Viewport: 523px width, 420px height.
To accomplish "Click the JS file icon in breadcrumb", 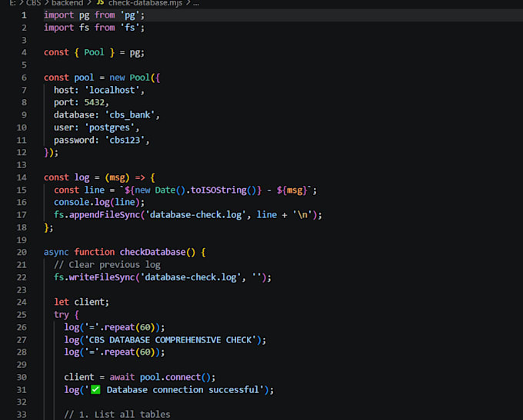I will (100, 2).
